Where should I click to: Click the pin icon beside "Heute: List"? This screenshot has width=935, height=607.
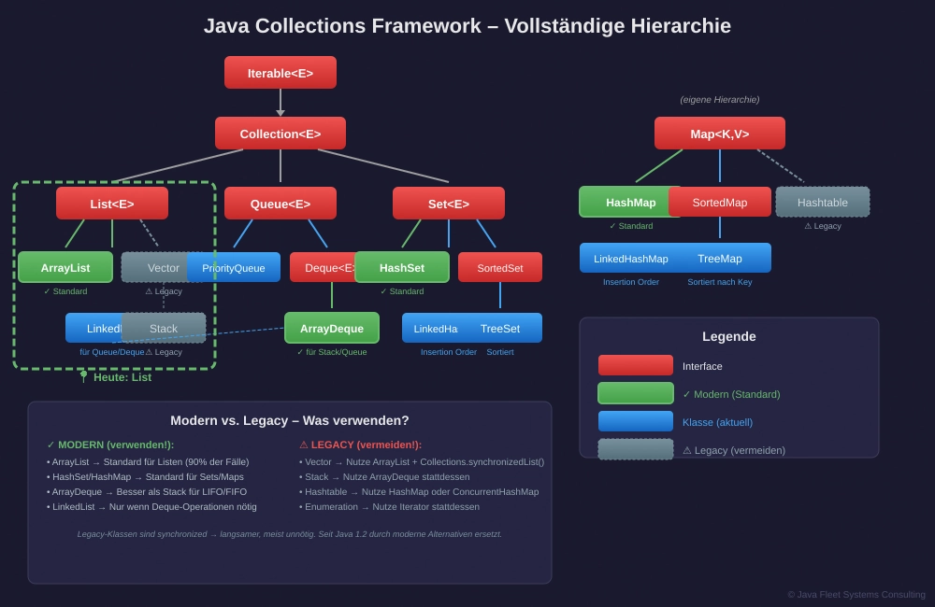pos(83,376)
